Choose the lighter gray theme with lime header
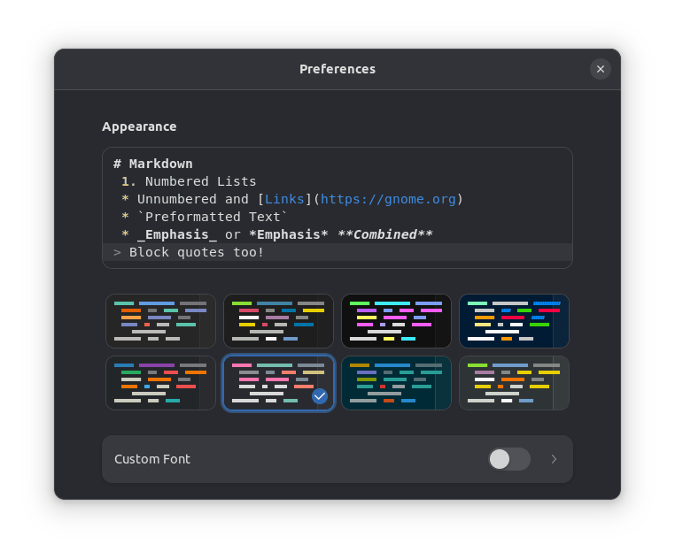The image size is (675, 559). click(x=514, y=383)
